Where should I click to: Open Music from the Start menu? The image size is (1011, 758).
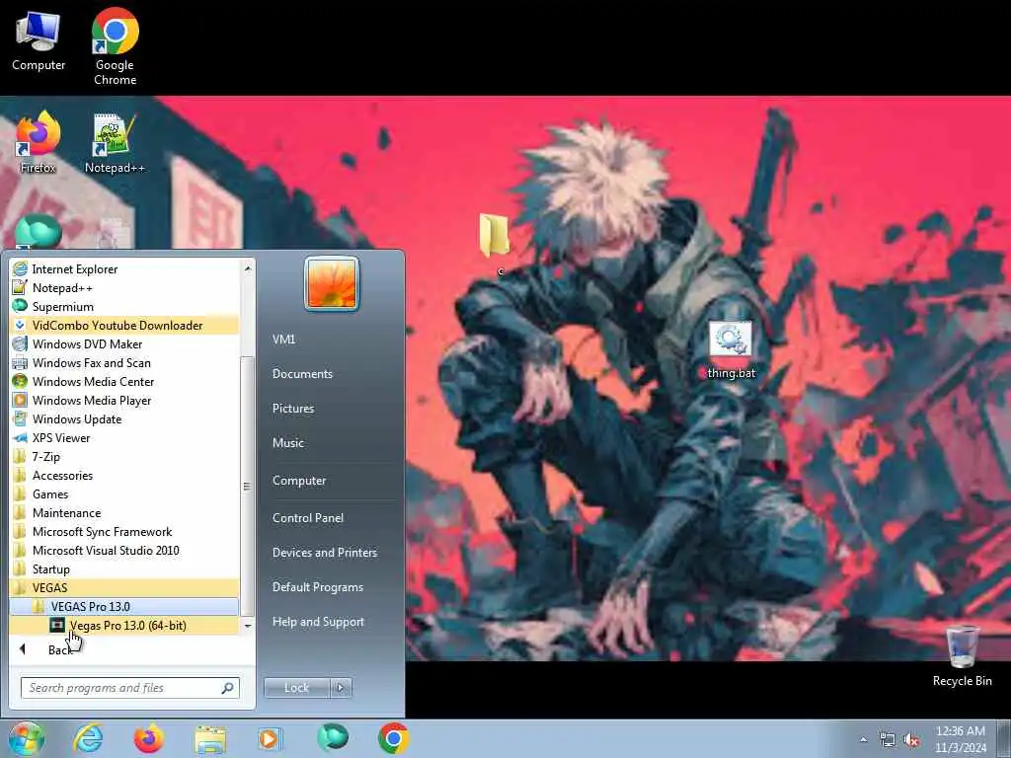(288, 443)
